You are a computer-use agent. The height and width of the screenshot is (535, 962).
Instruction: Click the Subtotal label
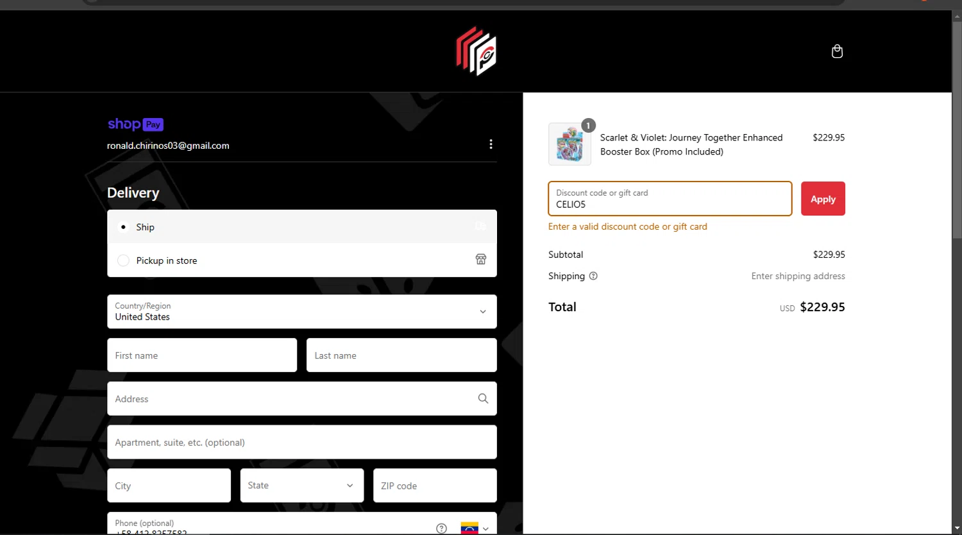(x=566, y=255)
